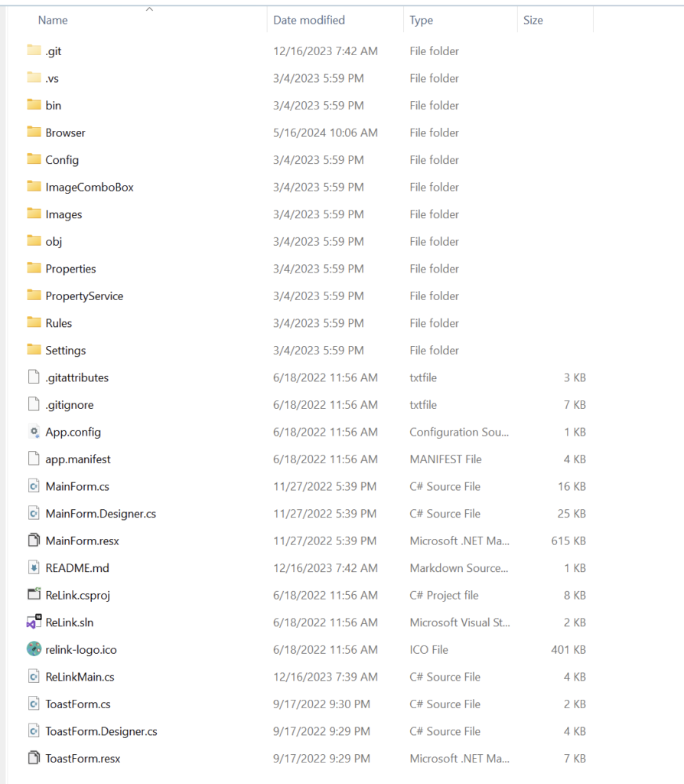
Task: Click the file name app.manifest
Action: [x=78, y=459]
